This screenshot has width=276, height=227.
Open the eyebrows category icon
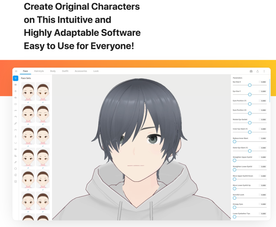(16, 111)
